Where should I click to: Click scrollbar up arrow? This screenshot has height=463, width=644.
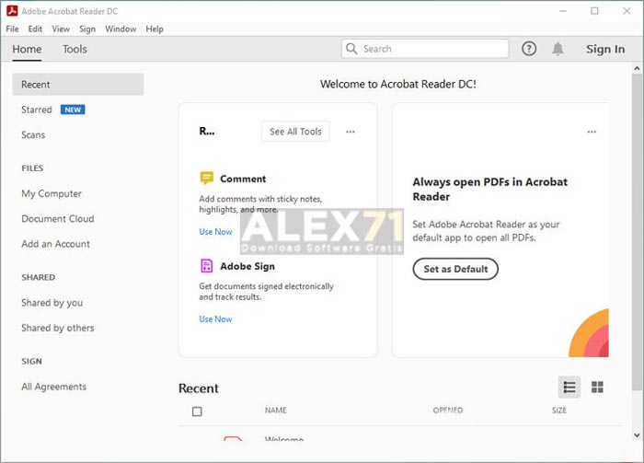(x=637, y=68)
